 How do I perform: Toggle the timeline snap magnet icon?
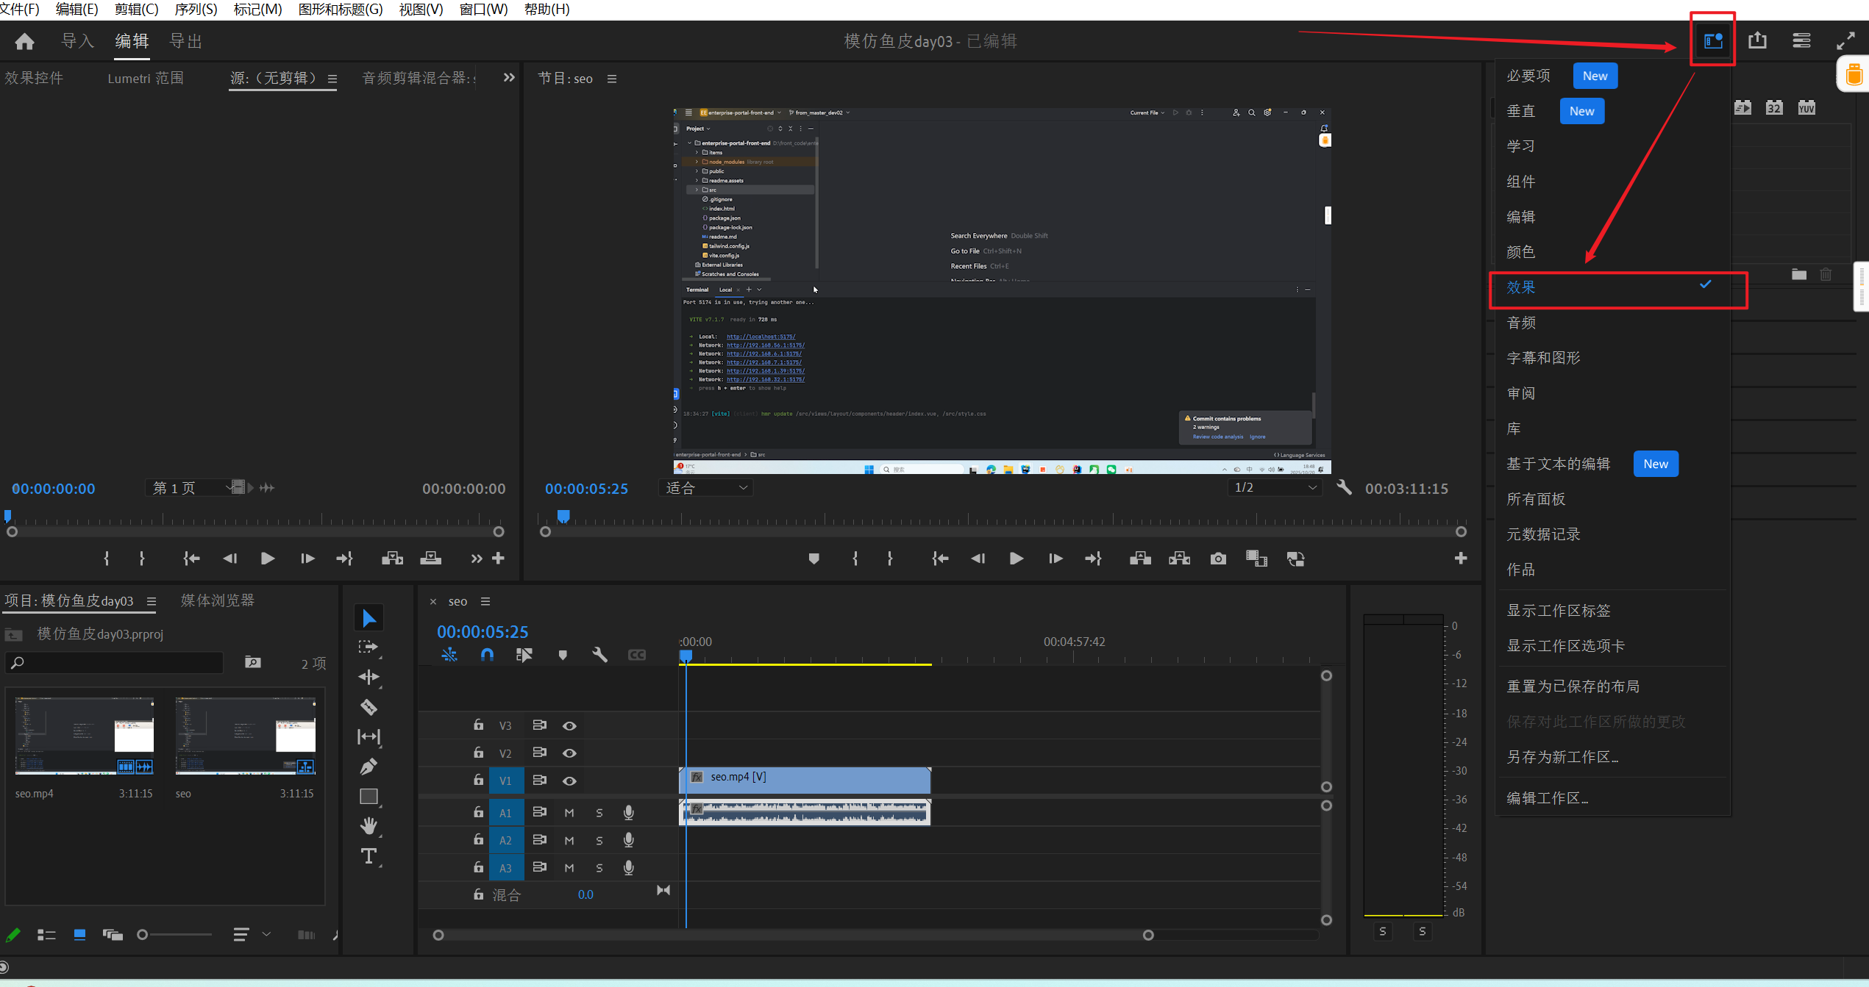click(x=487, y=654)
